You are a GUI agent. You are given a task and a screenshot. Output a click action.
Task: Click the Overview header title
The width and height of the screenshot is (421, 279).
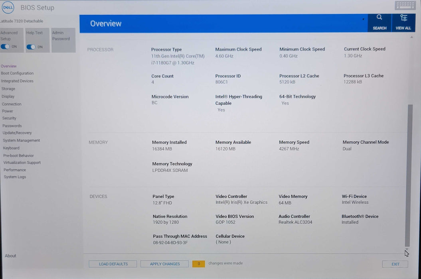106,24
